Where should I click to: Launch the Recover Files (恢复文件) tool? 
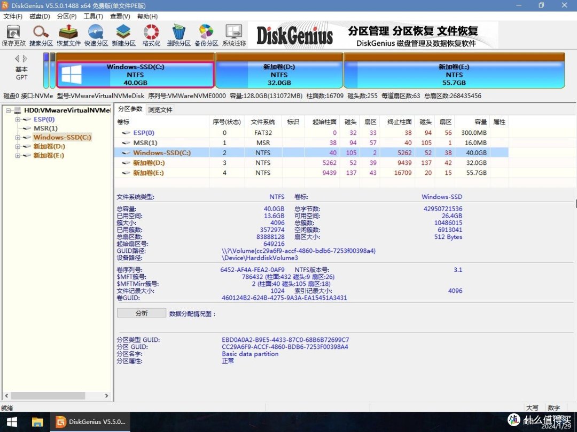pyautogui.click(x=68, y=35)
